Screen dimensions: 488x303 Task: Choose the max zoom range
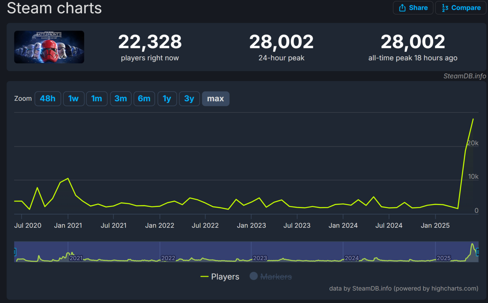click(x=216, y=99)
